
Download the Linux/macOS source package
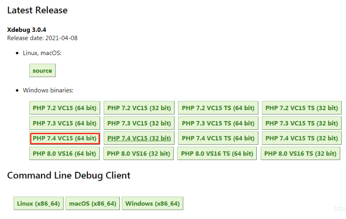(42, 70)
